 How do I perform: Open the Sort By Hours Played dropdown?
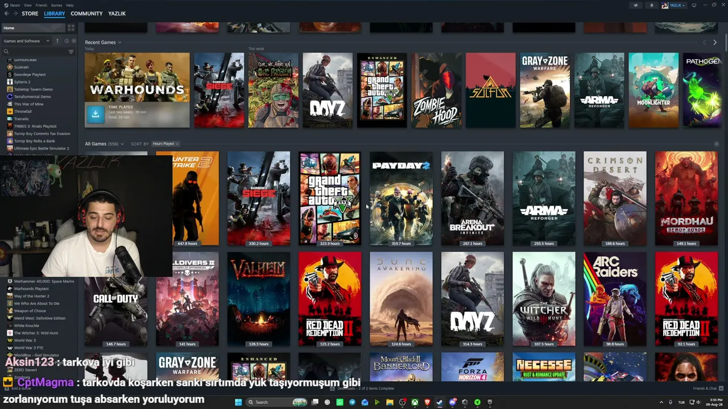[x=166, y=144]
